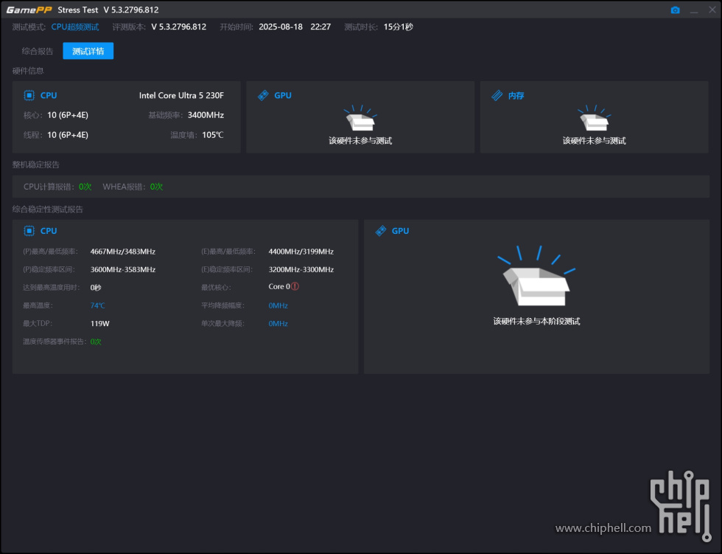Click the large empty box icon in GPU report
This screenshot has width=722, height=554.
click(x=536, y=276)
